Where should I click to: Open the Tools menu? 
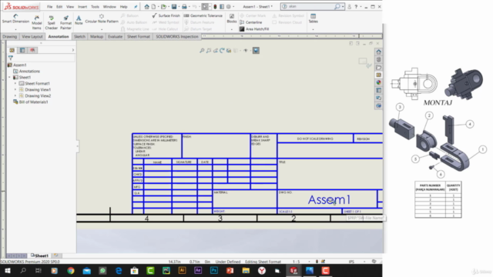tap(95, 7)
